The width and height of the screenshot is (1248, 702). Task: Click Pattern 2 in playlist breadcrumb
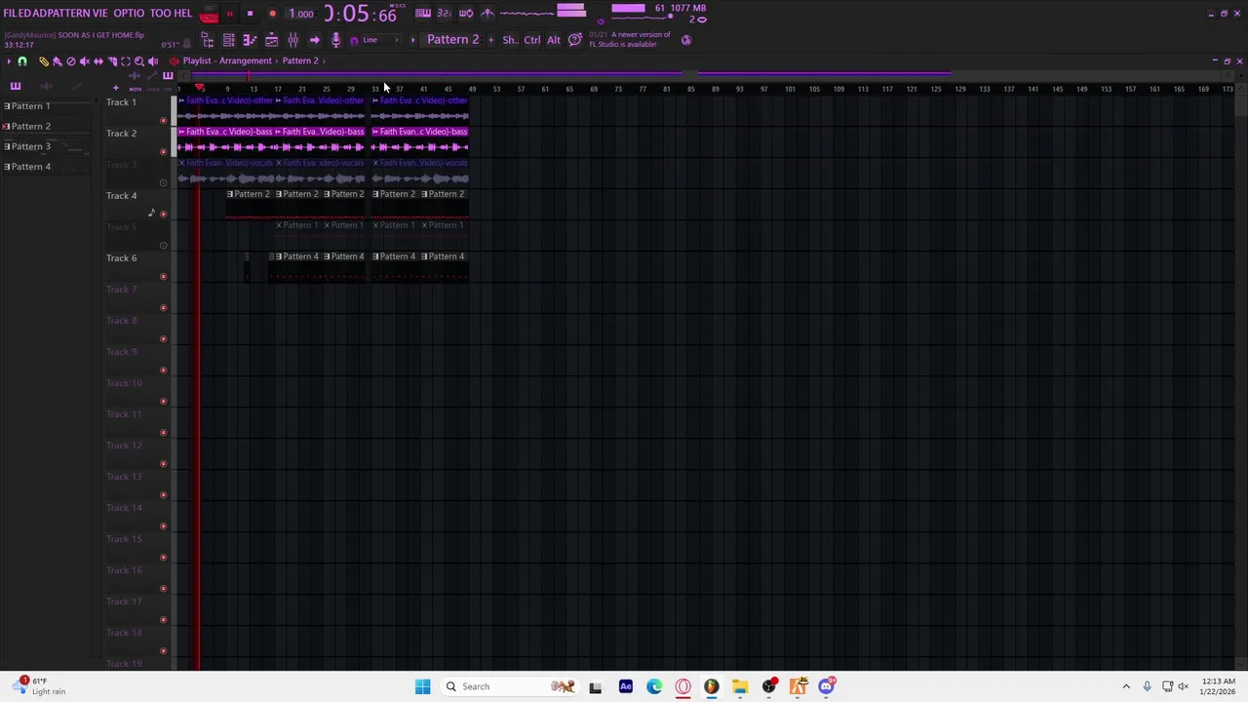[x=300, y=60]
